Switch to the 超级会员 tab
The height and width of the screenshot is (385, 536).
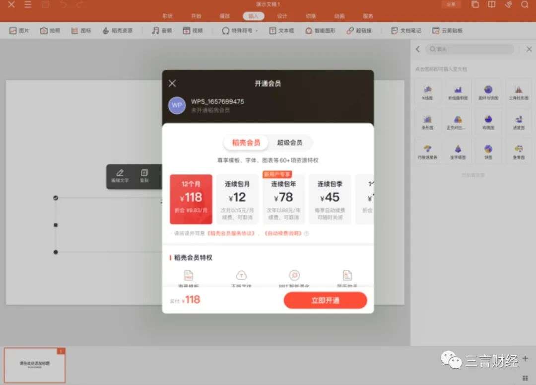(289, 143)
